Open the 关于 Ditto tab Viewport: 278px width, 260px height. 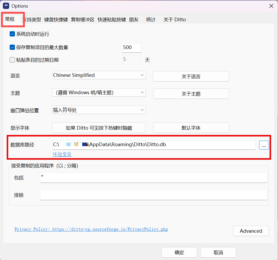click(x=174, y=20)
